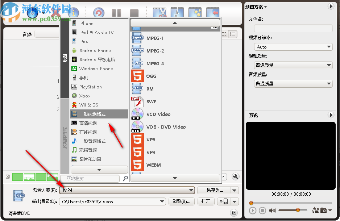Click the wrench settings icon near output options
This screenshot has width=340, height=221.
pos(235,176)
